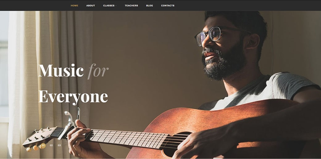Navigate to the TEACHERS page
This screenshot has height=159, width=321.
tap(131, 6)
